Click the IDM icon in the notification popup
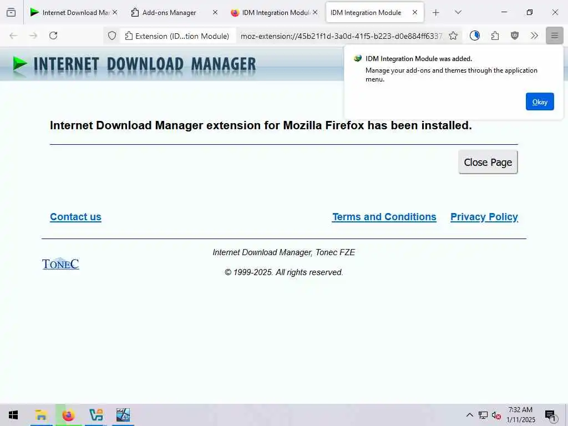This screenshot has height=426, width=568. point(358,59)
